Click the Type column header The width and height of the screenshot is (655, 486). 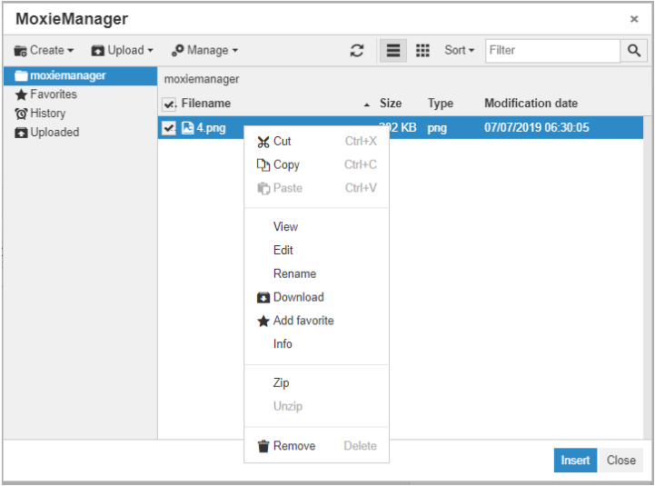(x=441, y=104)
